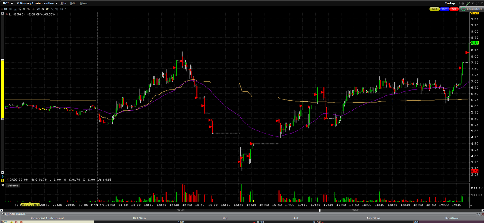
Task: Click the Position column header
Action: pyautogui.click(x=451, y=218)
